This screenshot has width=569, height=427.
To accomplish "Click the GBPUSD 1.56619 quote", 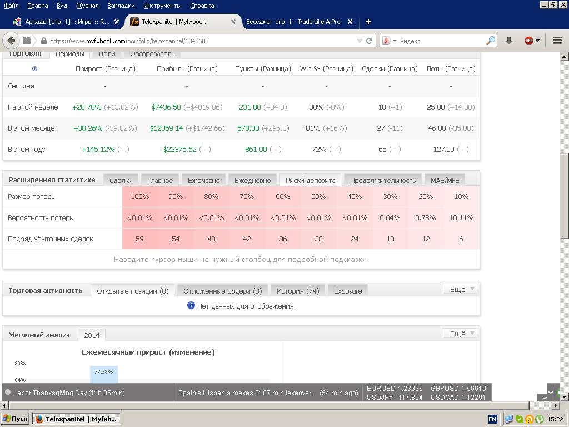I will coord(458,388).
